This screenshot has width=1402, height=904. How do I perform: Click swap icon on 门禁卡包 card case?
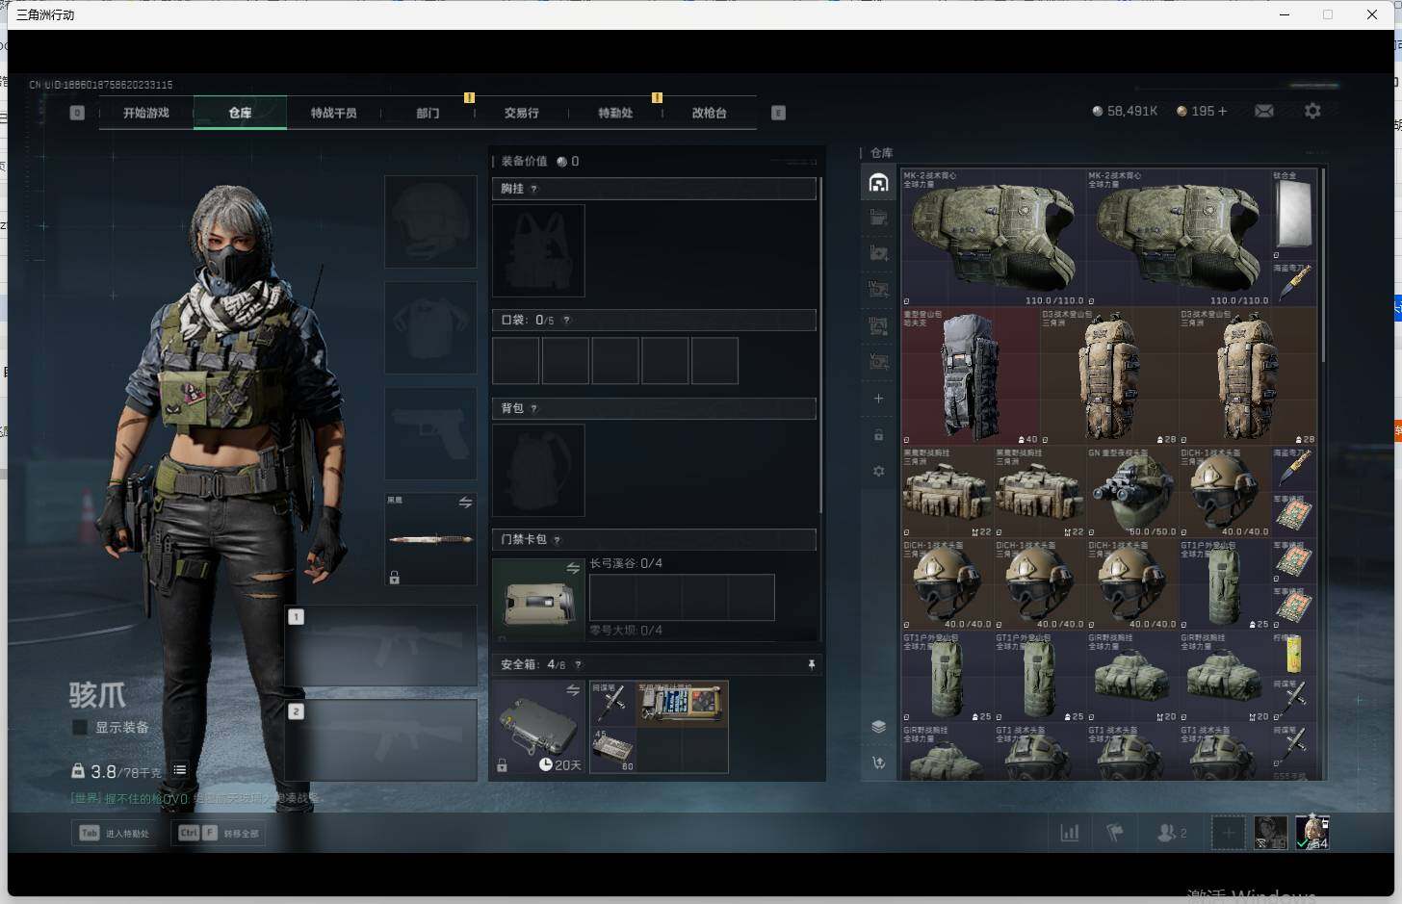(x=573, y=568)
